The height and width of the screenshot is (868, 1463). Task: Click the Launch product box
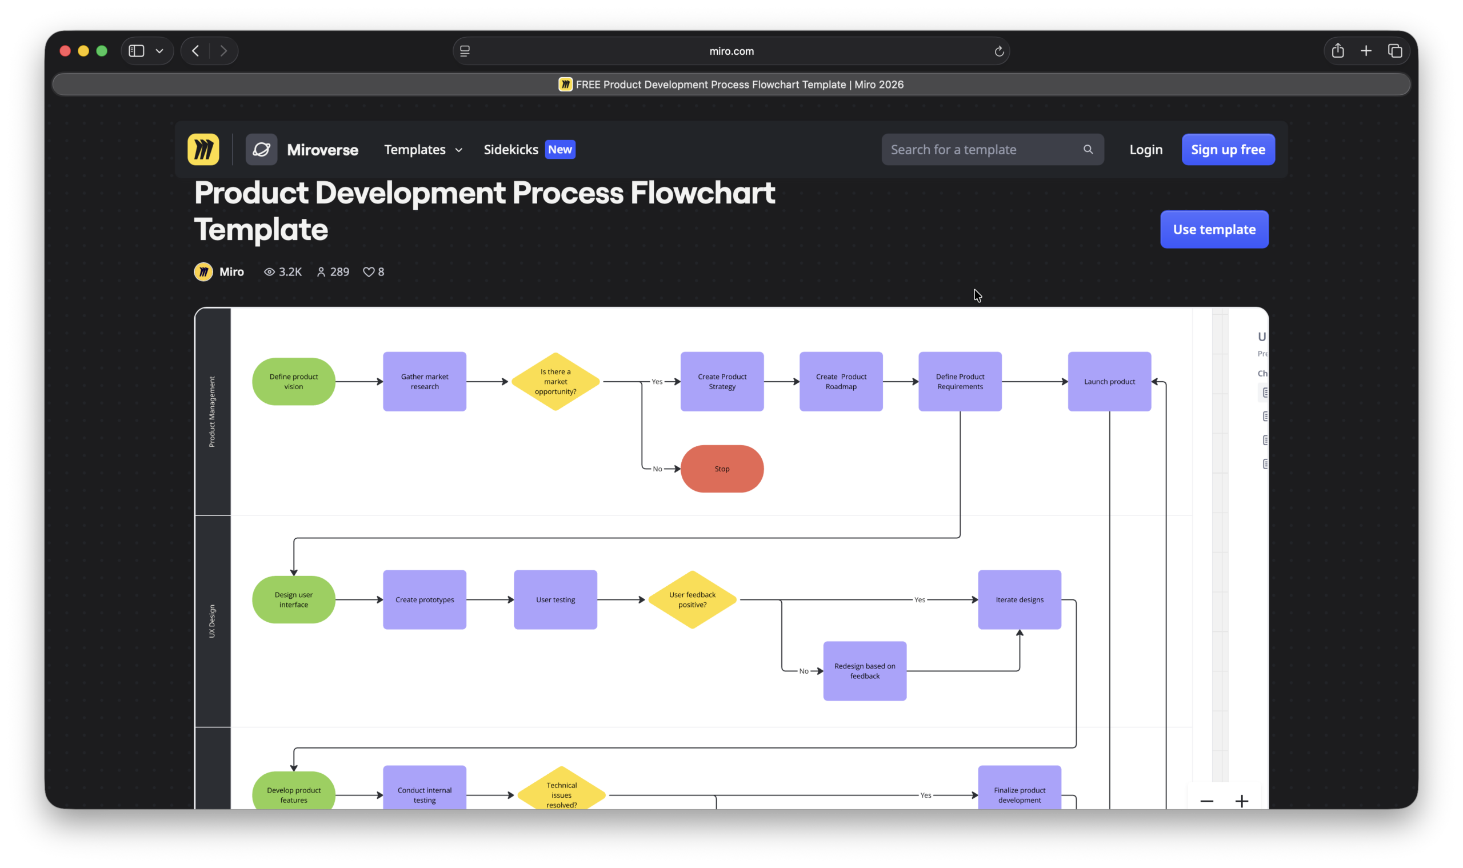[x=1109, y=381]
